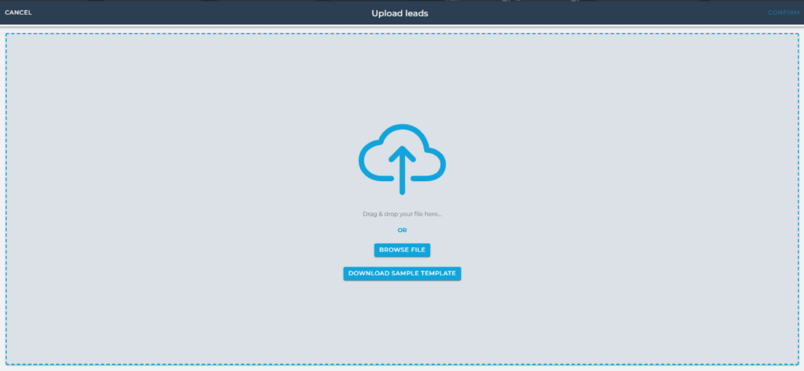Click the drop zone area below the template button
This screenshot has width=804, height=371.
pos(402,322)
